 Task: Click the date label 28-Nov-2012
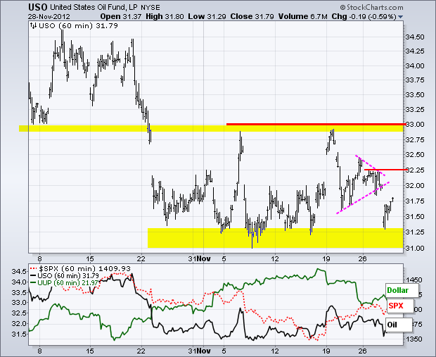click(49, 17)
